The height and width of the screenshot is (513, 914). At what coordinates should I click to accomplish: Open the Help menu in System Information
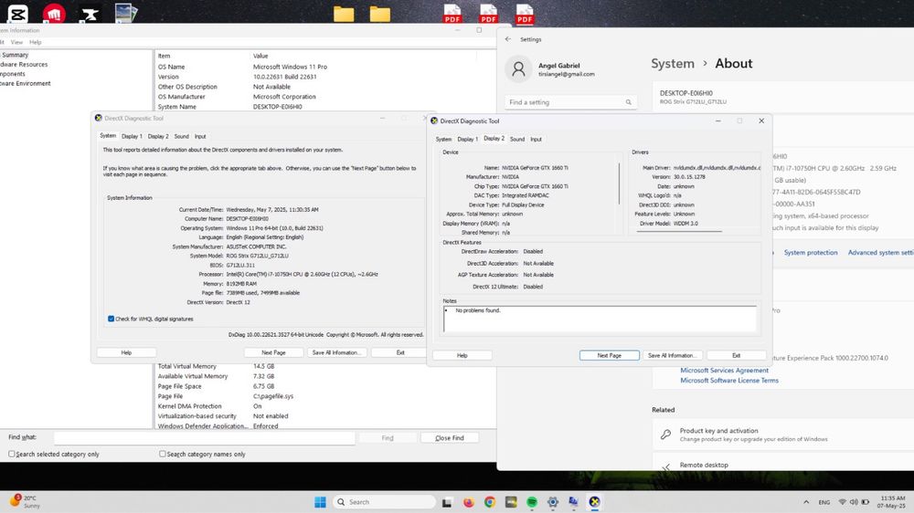pos(36,42)
